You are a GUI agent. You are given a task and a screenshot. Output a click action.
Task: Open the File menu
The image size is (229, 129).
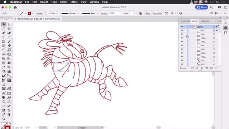[x=27, y=2]
